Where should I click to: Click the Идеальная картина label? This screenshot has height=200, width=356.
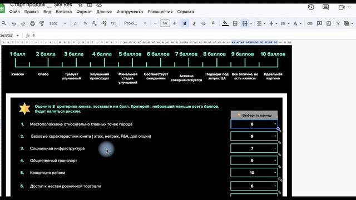click(x=273, y=76)
